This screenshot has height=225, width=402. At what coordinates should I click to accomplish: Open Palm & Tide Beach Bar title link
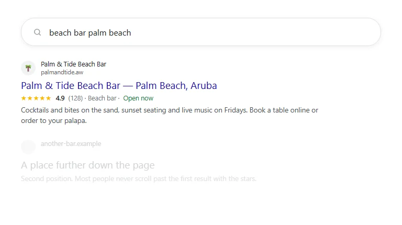119,86
